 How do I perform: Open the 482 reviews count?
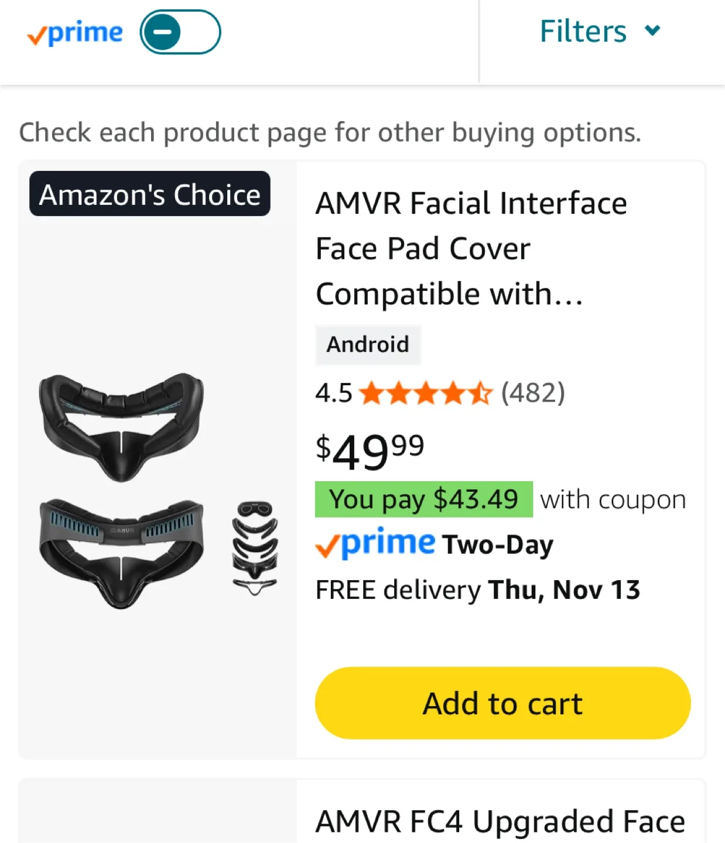pos(533,393)
